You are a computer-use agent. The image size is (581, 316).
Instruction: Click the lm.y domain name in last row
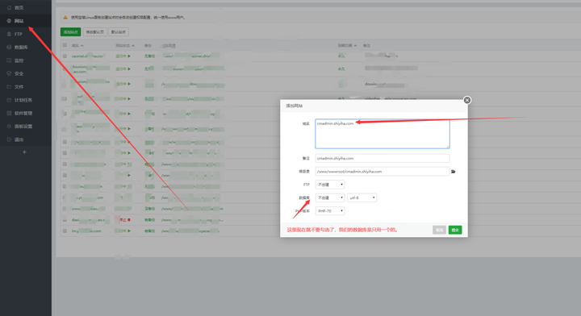pos(86,231)
